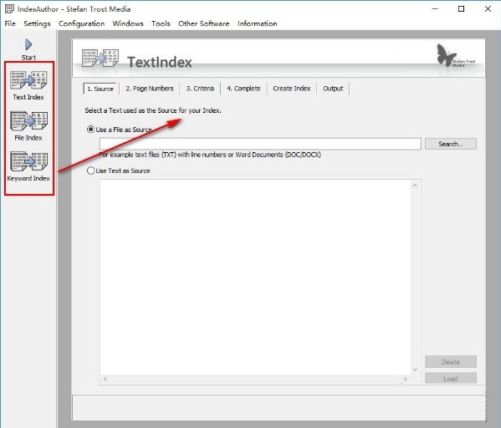Click inside the source text area
Image resolution: width=501 pixels, height=428 pixels.
point(255,277)
